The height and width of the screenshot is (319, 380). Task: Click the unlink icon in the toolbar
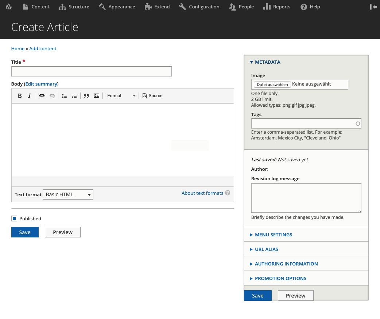[52, 95]
